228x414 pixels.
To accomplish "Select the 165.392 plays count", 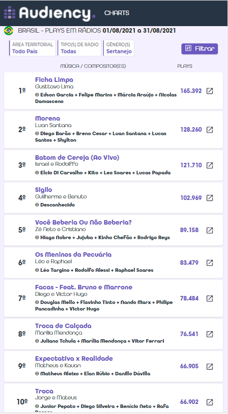I will point(191,91).
